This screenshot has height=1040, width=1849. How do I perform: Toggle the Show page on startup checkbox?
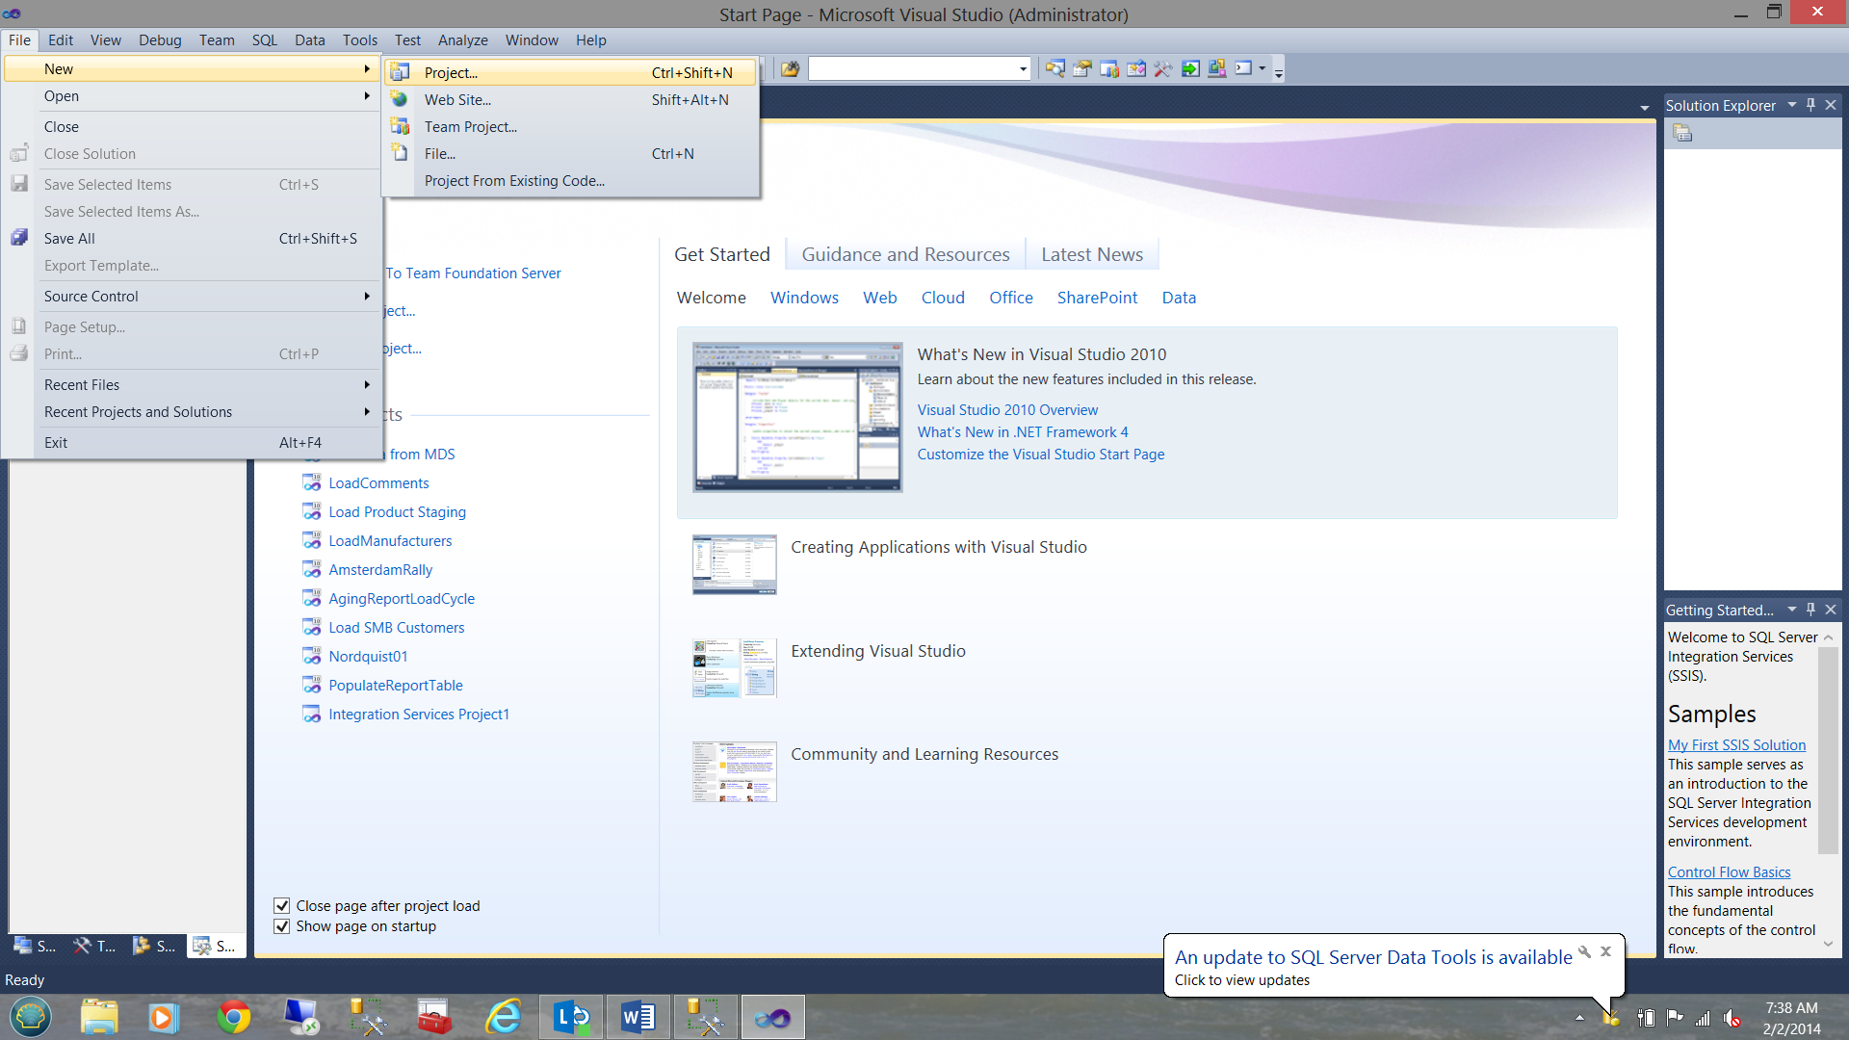282,926
